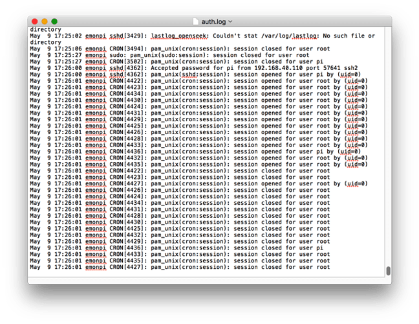Click the CRON[4435] session opened line
Screen dimensions: 419x324
[x=199, y=165]
